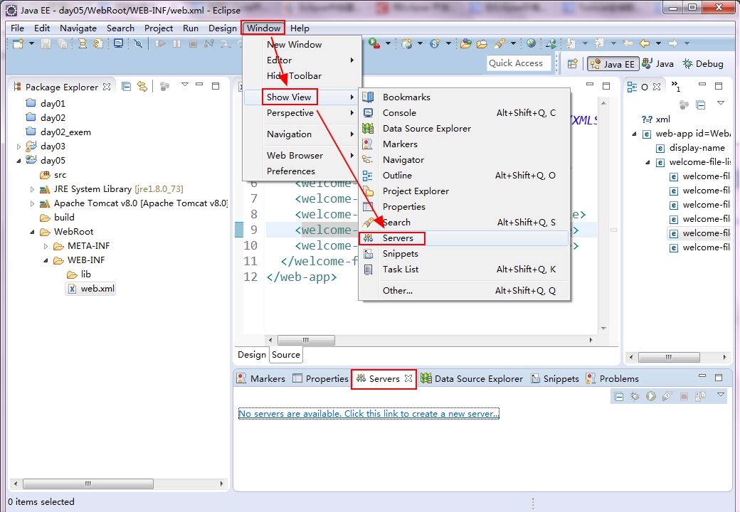
Task: Collapse All in Package Explorer toolbar
Action: coord(126,86)
